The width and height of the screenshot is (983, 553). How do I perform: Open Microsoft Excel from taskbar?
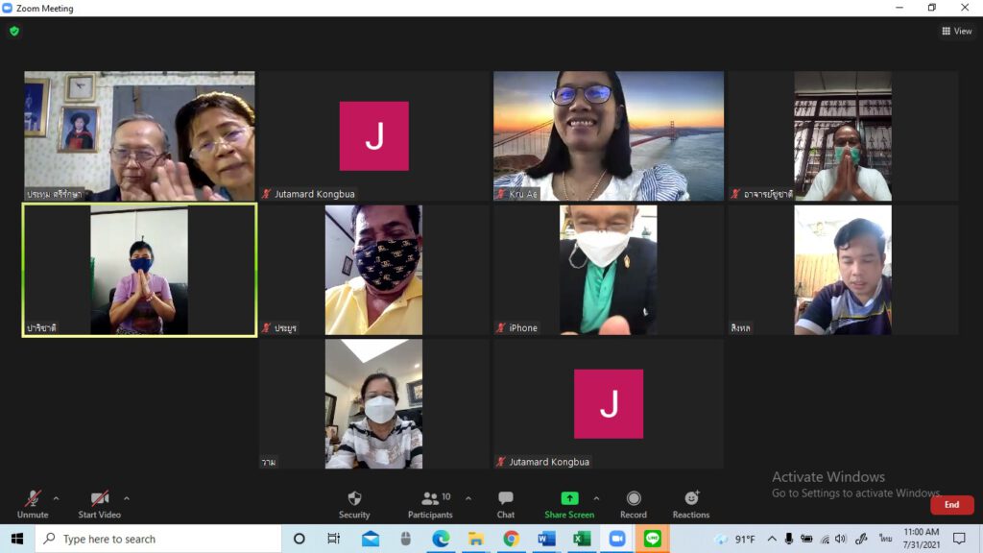click(581, 539)
